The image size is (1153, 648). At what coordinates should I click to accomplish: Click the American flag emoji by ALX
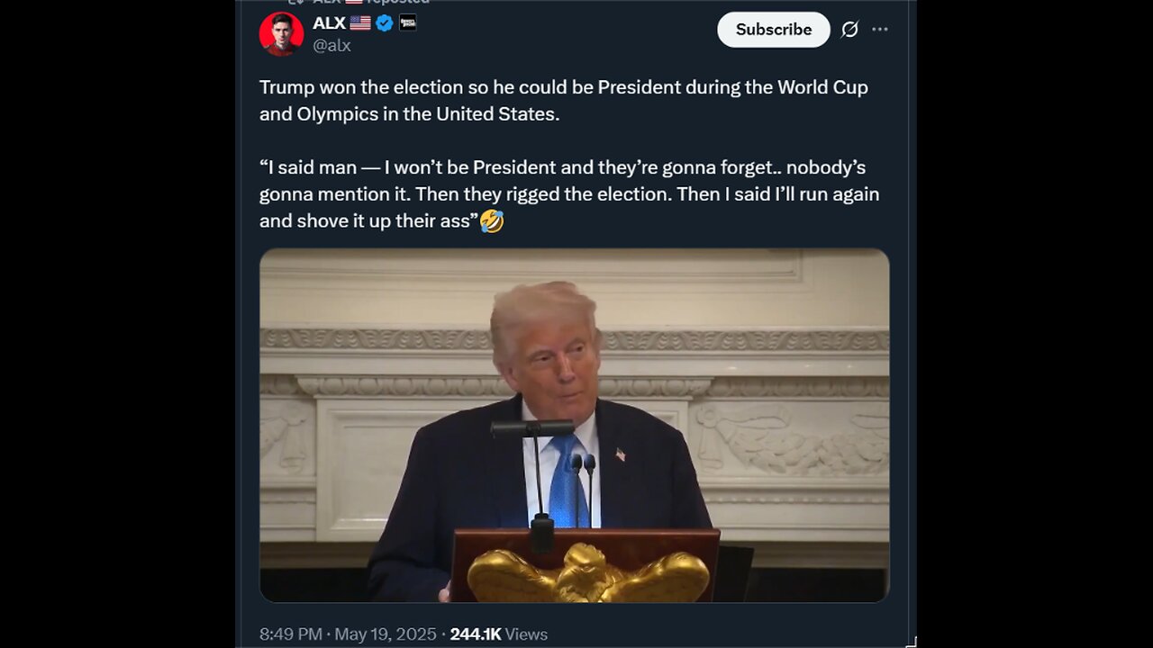360,23
